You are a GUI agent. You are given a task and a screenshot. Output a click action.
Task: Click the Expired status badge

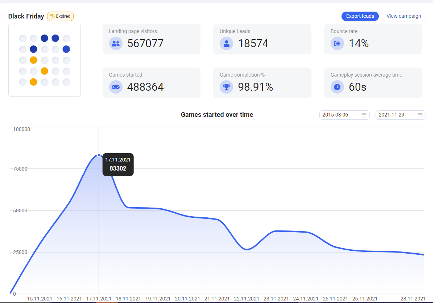[61, 16]
